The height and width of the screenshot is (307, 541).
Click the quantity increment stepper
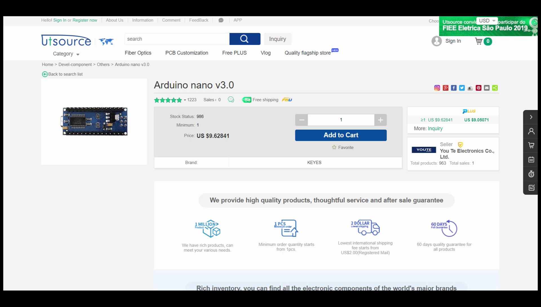(x=380, y=119)
